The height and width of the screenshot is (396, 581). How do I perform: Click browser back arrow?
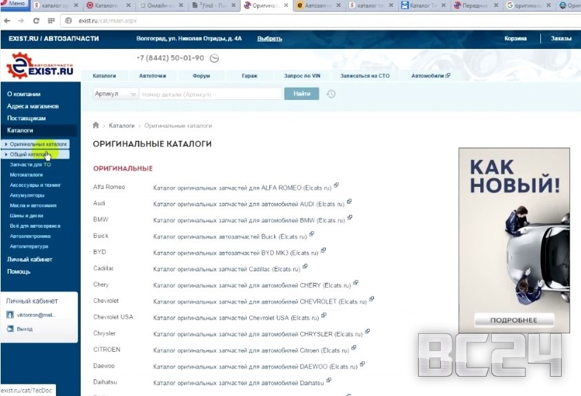click(6, 21)
